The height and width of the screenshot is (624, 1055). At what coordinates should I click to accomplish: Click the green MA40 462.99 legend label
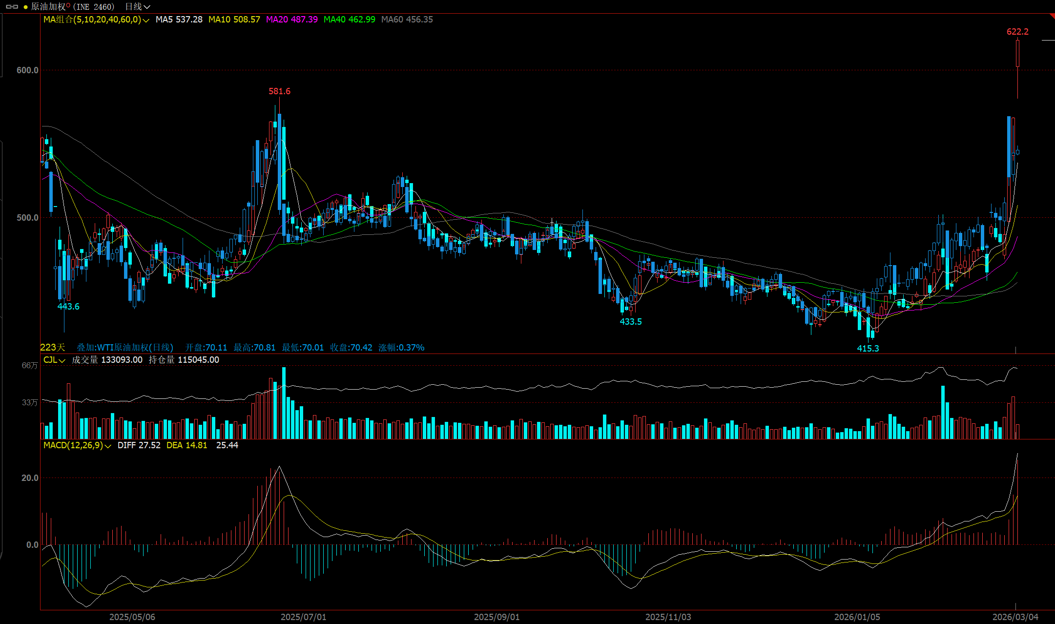point(349,20)
